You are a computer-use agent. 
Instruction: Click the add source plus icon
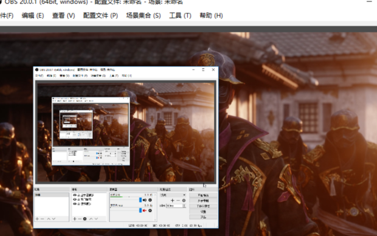click(75, 219)
